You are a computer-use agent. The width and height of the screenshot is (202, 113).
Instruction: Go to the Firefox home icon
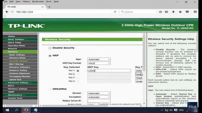[180, 12]
